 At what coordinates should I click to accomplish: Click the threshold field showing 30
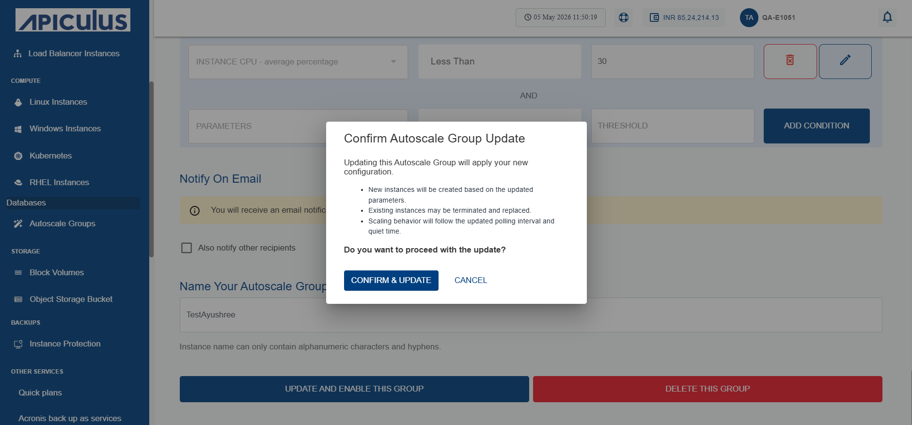(x=673, y=62)
